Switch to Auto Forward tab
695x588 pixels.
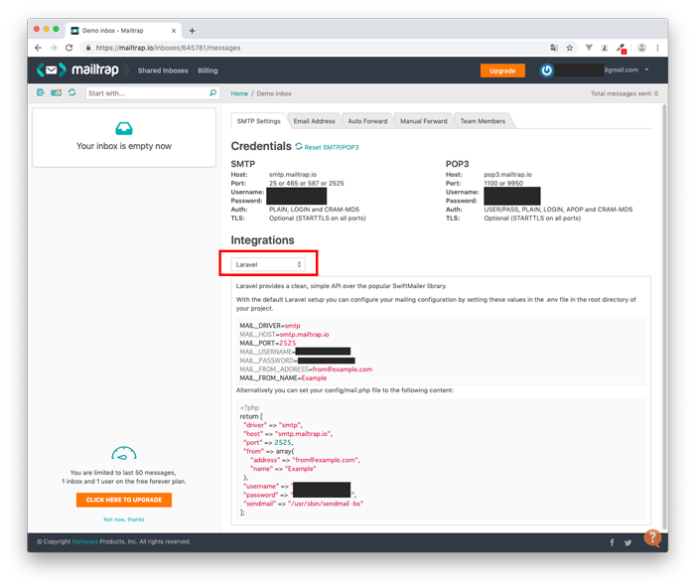367,121
